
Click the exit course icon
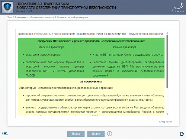pyautogui.click(x=182, y=134)
